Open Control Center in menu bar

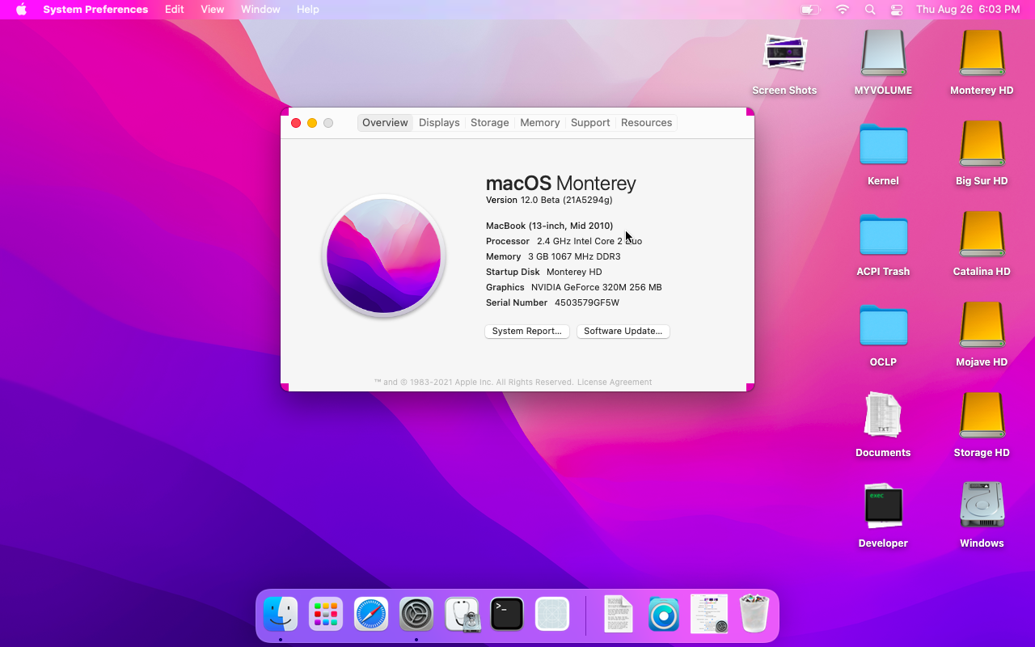896,10
